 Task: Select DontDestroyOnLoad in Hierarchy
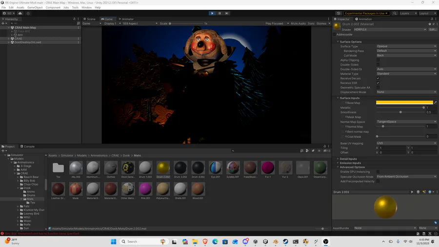(x=27, y=42)
